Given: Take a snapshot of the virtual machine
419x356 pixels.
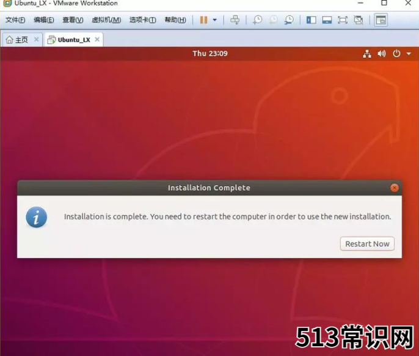Looking at the screenshot, I should coord(257,20).
